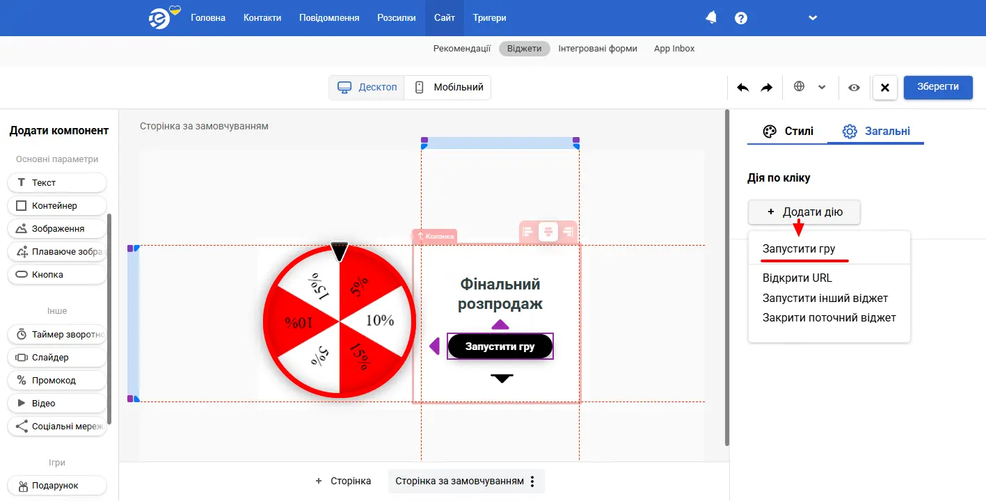Open the Тригери menu item
986x501 pixels.
point(489,18)
